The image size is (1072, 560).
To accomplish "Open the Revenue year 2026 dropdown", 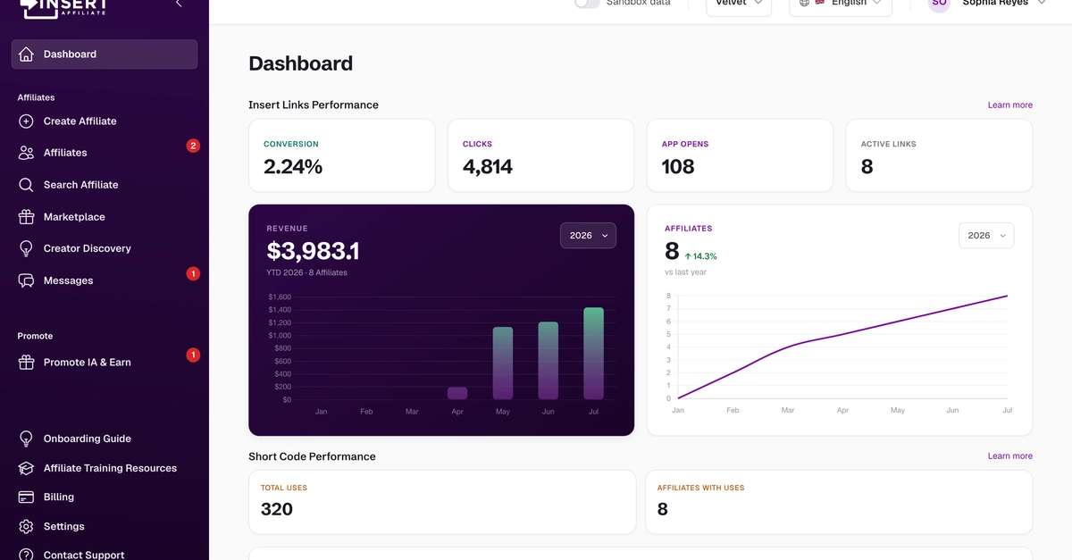I will pyautogui.click(x=588, y=235).
